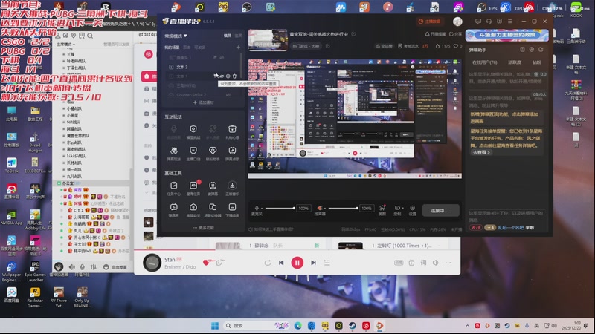The image size is (595, 334).
Task: Open the danmaku games binoculars icon
Action: (174, 151)
